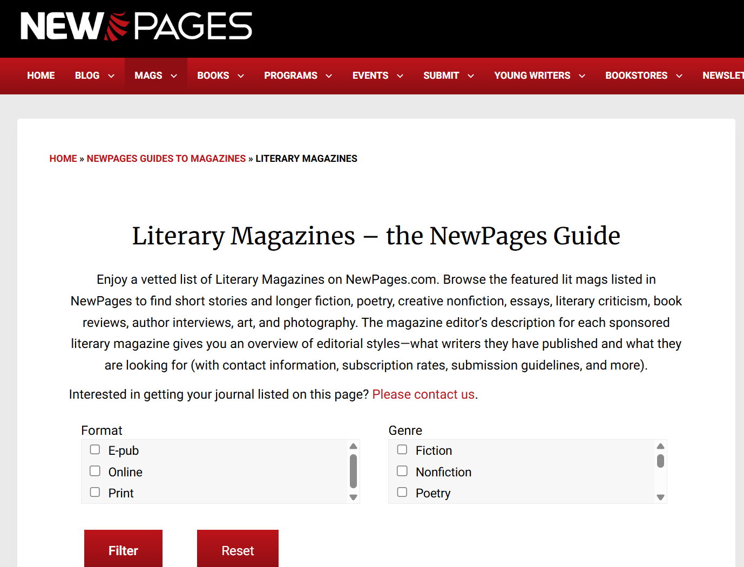Click the Genre list scroll-down arrow
The width and height of the screenshot is (744, 567).
pos(660,497)
